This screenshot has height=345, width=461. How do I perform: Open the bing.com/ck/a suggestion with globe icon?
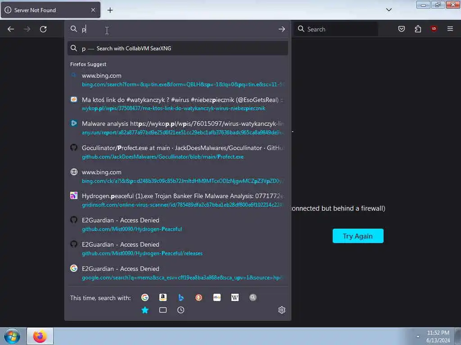177,176
